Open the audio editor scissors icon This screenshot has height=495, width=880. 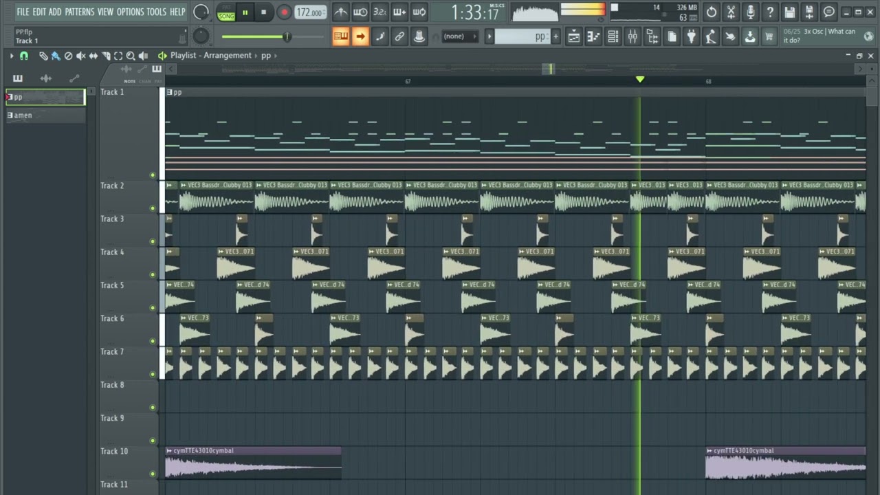(731, 12)
